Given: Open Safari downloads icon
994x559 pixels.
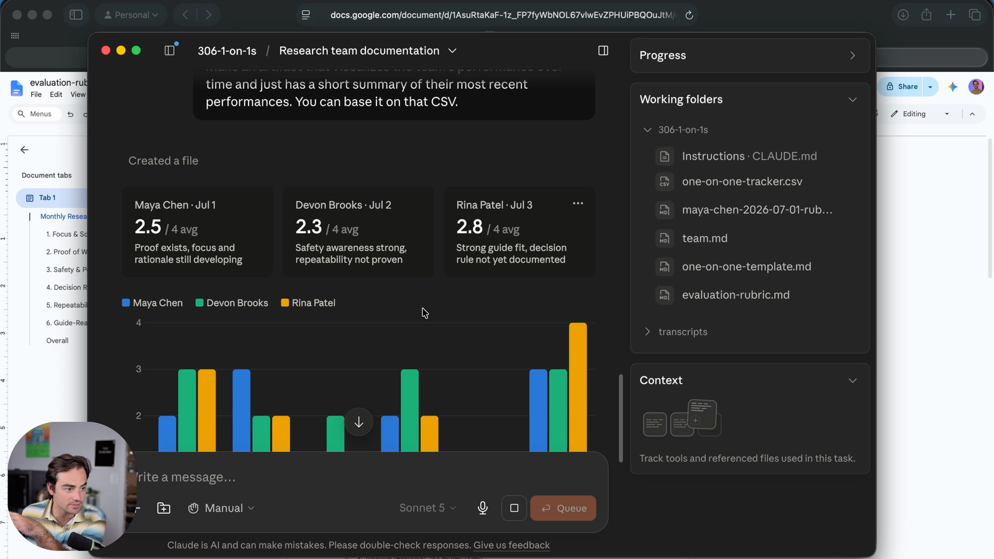Looking at the screenshot, I should (x=903, y=15).
